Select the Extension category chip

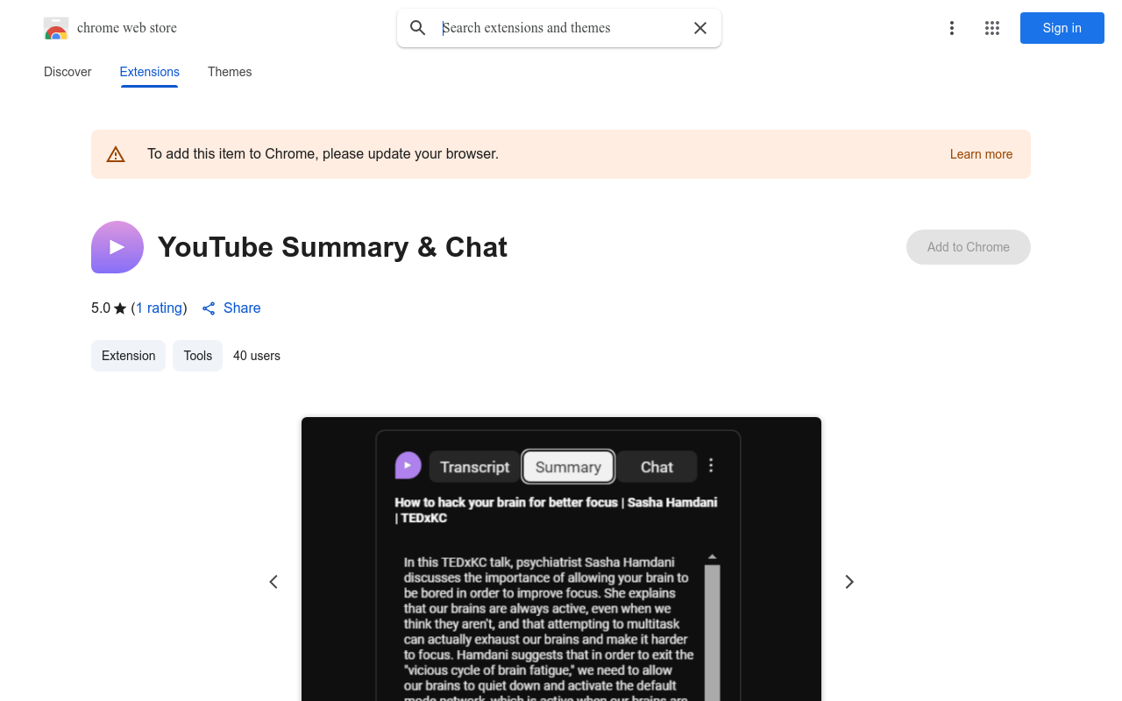tap(128, 356)
